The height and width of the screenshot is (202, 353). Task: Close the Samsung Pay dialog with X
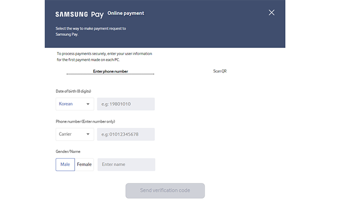(271, 13)
